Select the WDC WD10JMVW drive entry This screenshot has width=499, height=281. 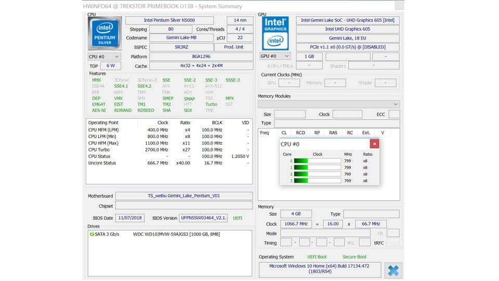coord(176,234)
